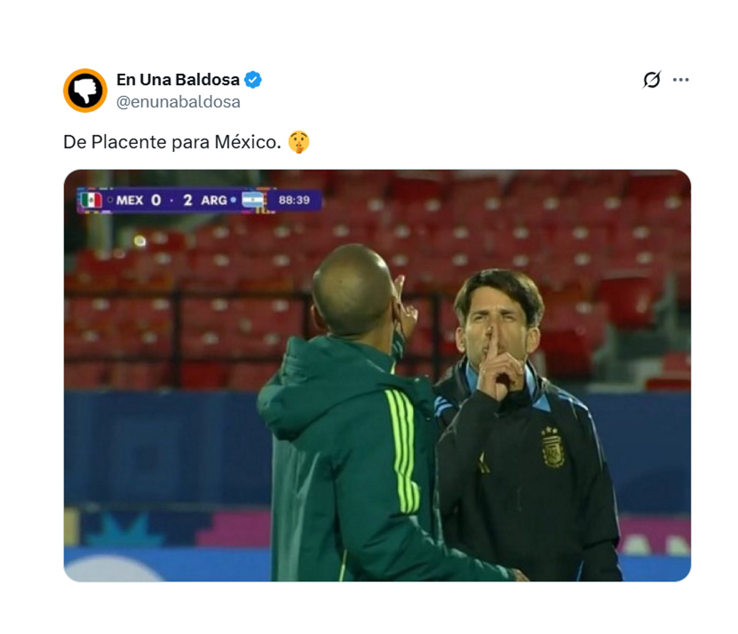Screen dimensions: 738x634
Task: Click the En Una Baldosa display name
Action: point(178,80)
